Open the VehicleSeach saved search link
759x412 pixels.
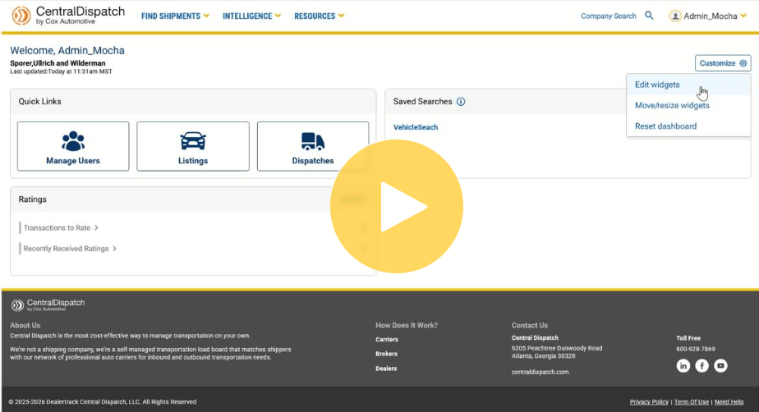(416, 127)
